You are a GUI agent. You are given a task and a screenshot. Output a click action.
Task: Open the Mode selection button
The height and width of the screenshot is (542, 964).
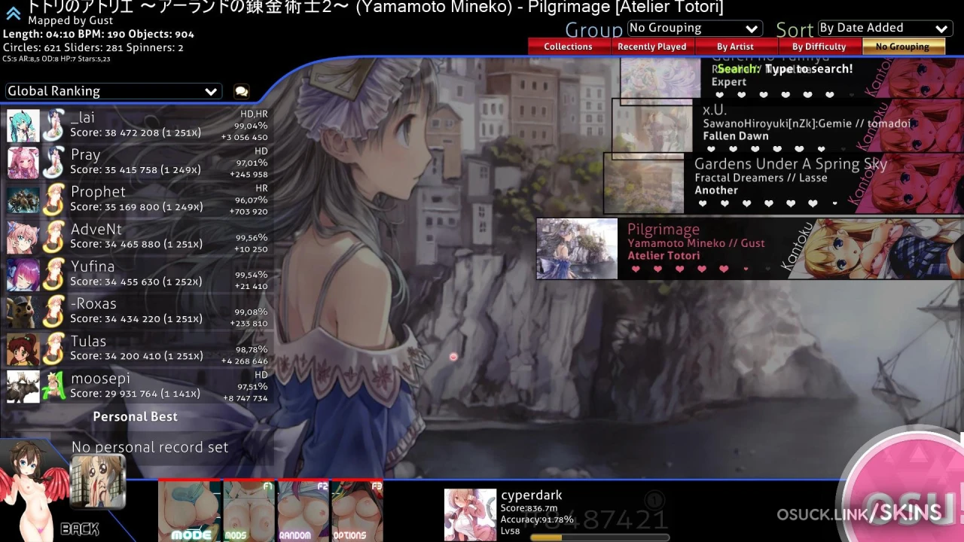point(190,510)
